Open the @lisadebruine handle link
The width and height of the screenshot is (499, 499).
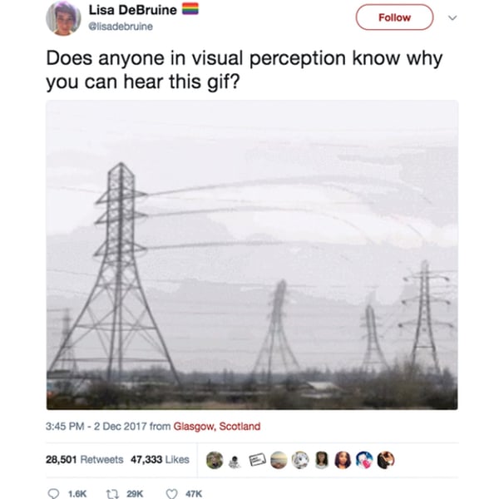click(x=121, y=27)
